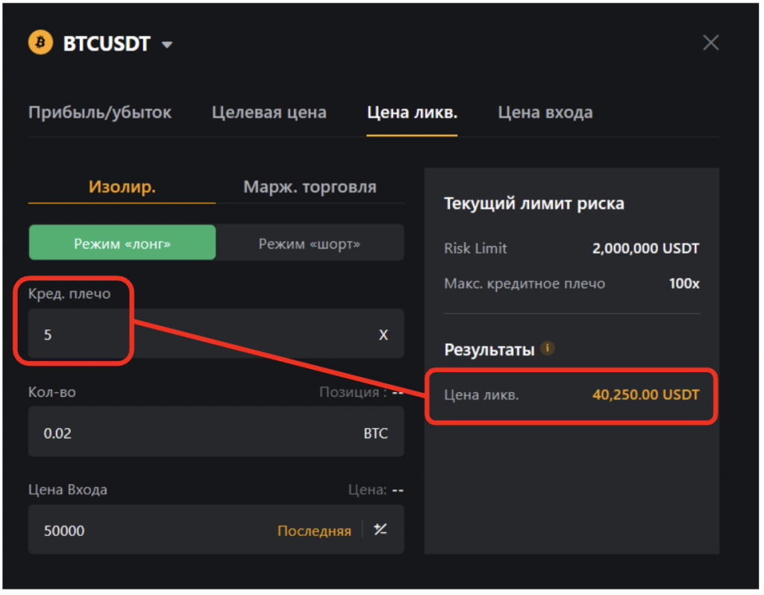Viewport: 764px width, 595px height.
Task: Select the Изолир. margin mode tab
Action: pyautogui.click(x=122, y=187)
